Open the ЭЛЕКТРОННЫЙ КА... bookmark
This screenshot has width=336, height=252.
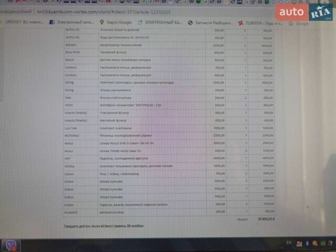[x=160, y=23]
